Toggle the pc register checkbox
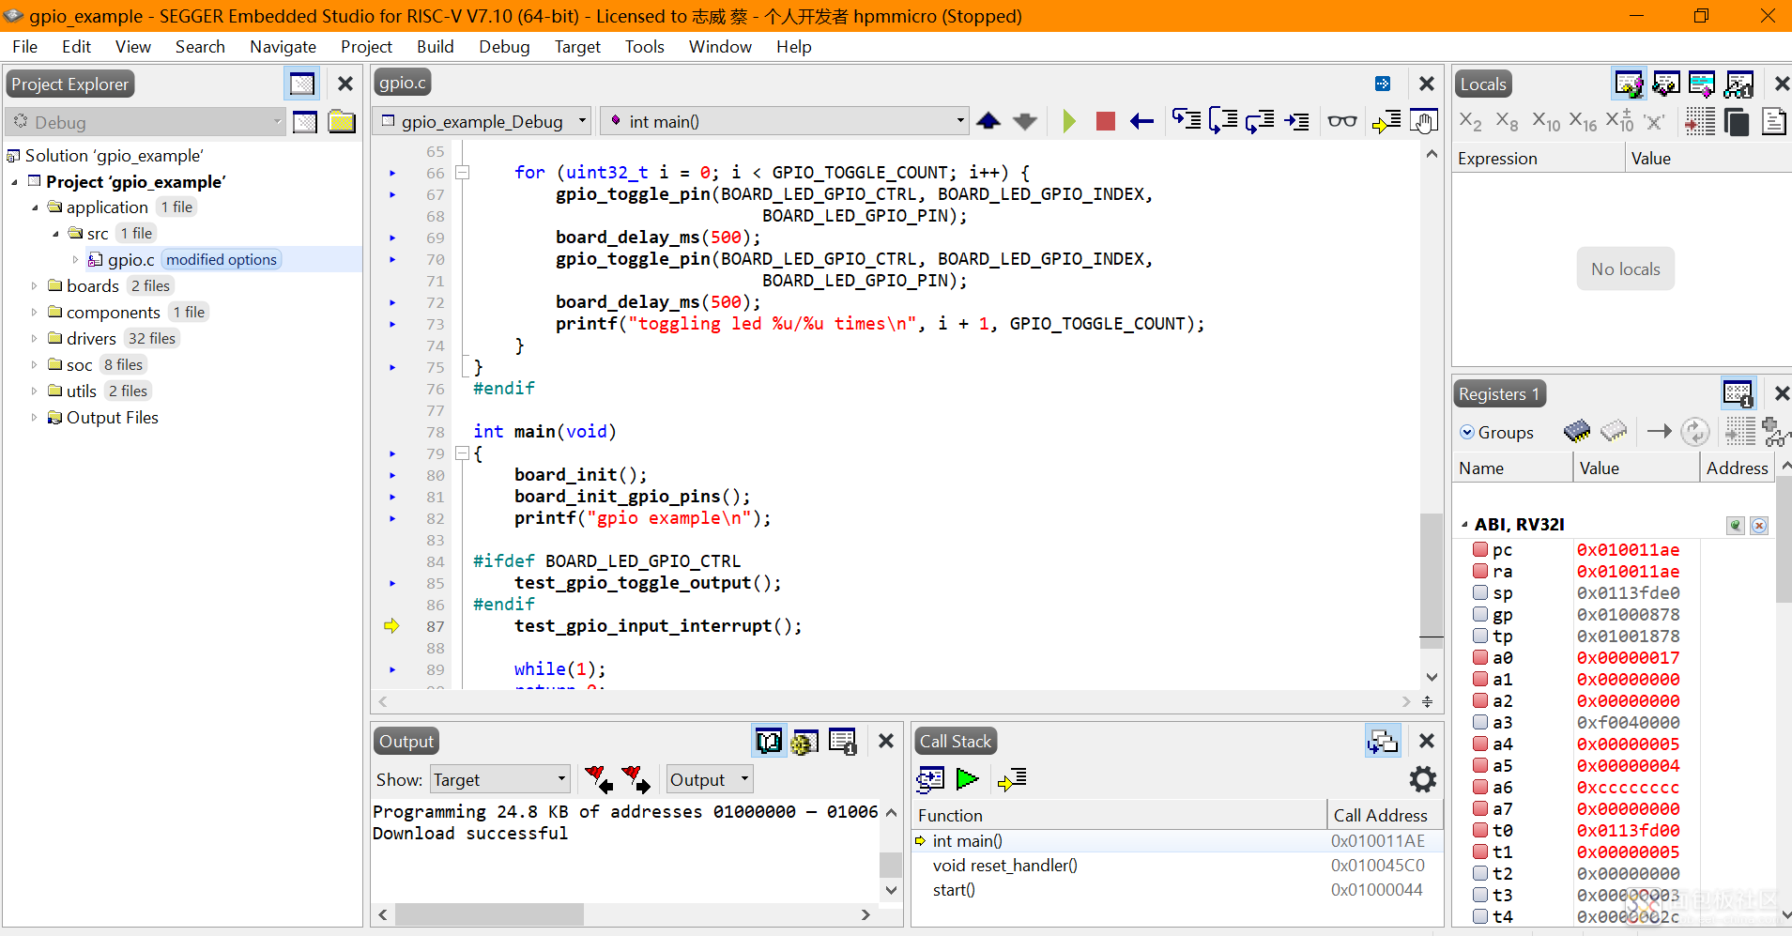 click(1480, 549)
